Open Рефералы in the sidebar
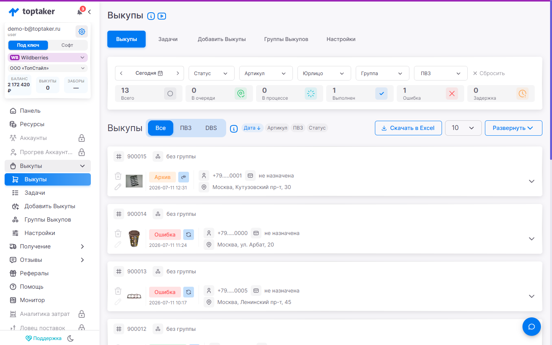 tap(48, 273)
